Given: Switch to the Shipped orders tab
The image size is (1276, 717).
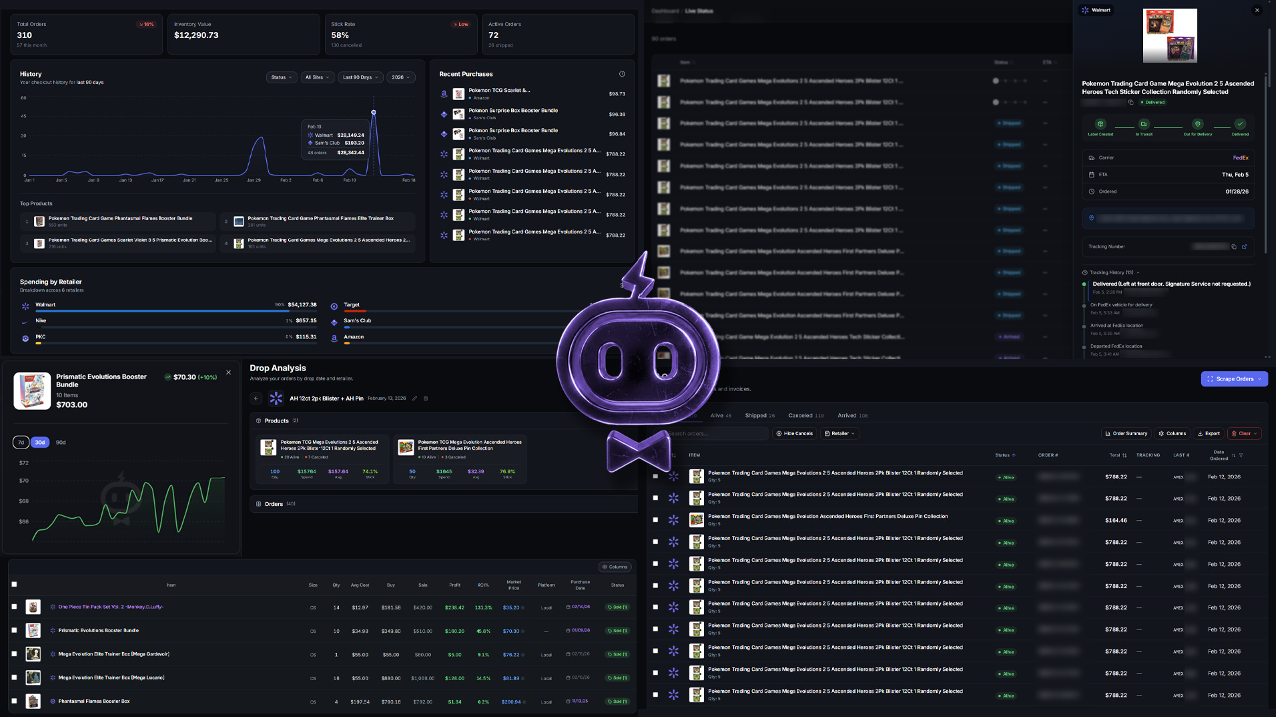Looking at the screenshot, I should click(x=760, y=416).
